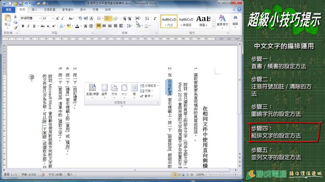Open the Borders dropdown arrow

pyautogui.click(x=150, y=26)
